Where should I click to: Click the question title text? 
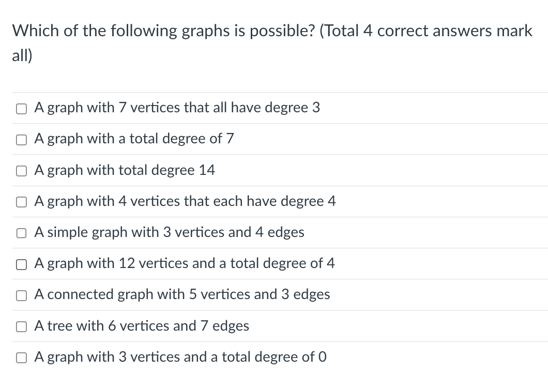click(271, 30)
